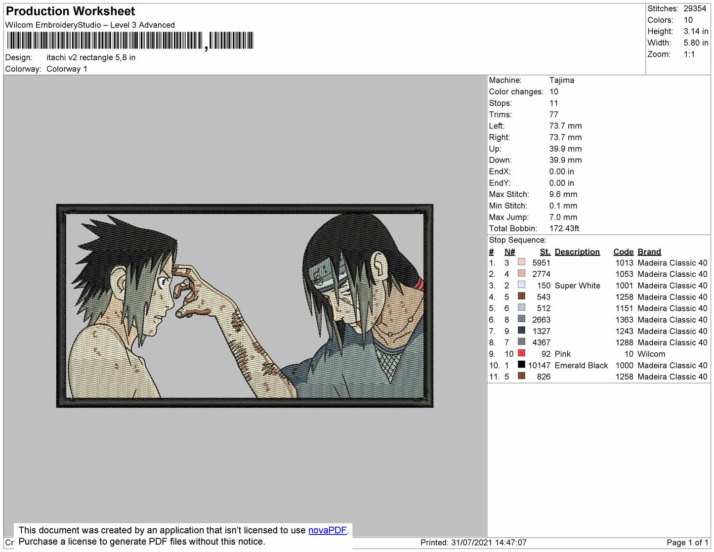Click the Stitches value 29354
This screenshot has height=552, width=714.
point(695,9)
